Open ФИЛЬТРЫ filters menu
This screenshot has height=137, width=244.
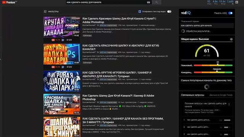click(51, 11)
